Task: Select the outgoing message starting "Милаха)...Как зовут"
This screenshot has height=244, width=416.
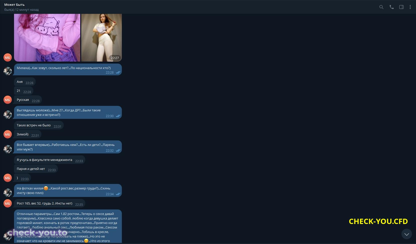Action: point(68,69)
